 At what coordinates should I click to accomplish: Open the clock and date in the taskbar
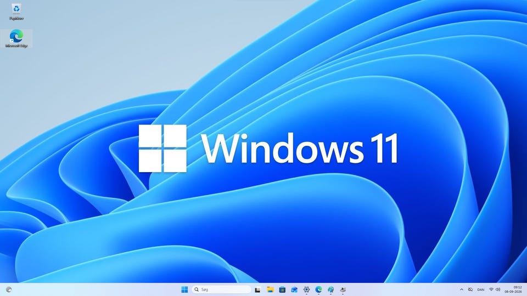pyautogui.click(x=513, y=289)
